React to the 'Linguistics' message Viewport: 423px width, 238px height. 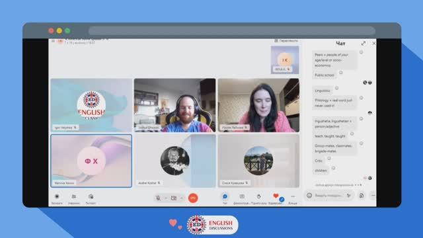click(x=336, y=88)
